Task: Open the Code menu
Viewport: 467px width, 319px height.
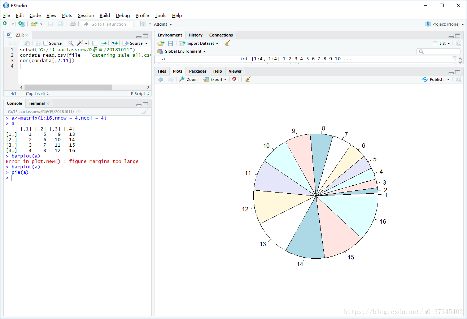Action: (35, 15)
